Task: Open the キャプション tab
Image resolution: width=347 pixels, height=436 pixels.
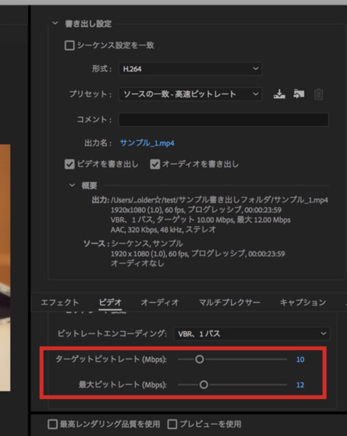Action: pyautogui.click(x=303, y=302)
